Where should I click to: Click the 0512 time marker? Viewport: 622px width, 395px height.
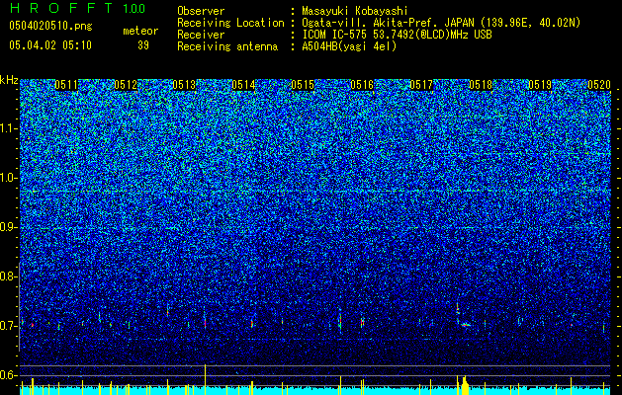click(x=126, y=85)
